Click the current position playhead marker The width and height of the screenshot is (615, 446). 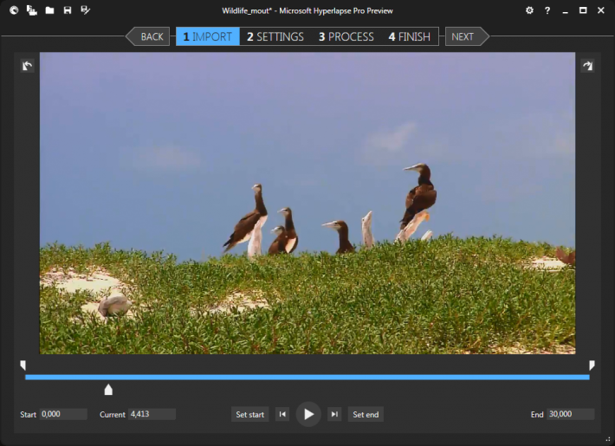click(x=108, y=390)
